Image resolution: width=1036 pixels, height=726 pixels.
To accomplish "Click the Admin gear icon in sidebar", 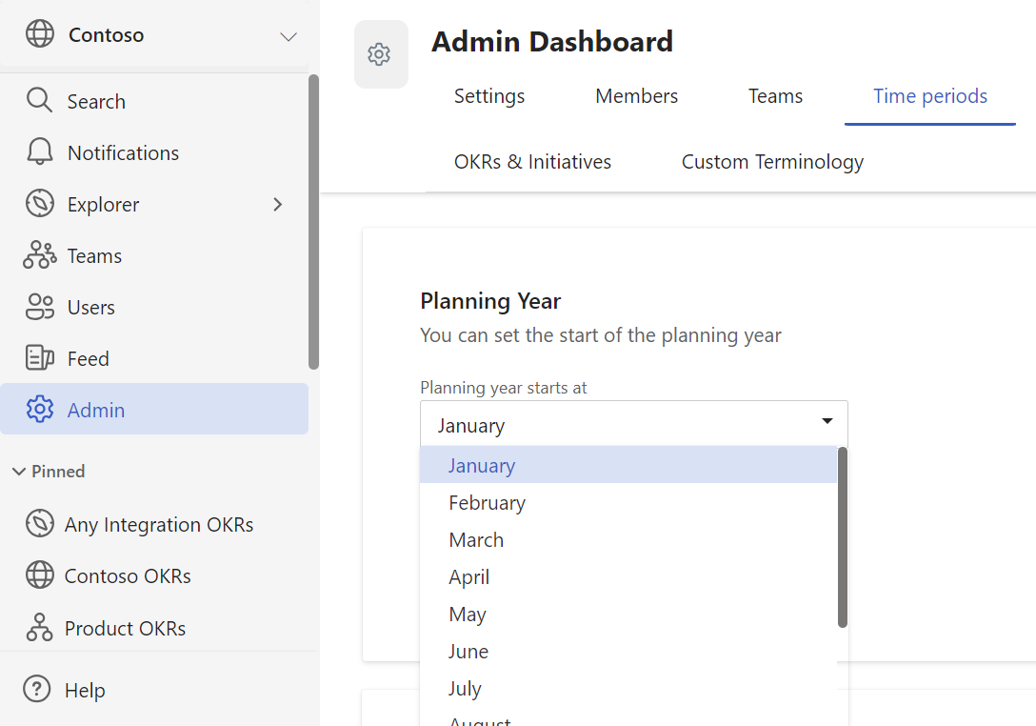I will (x=39, y=410).
